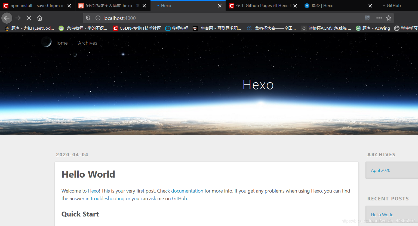Open the 题库 - AcWing bookmark
Image resolution: width=418 pixels, height=226 pixels.
click(373, 28)
